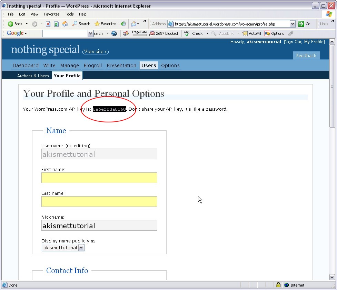Click the Google toolbar search box
This screenshot has height=290, width=337.
[x=65, y=33]
